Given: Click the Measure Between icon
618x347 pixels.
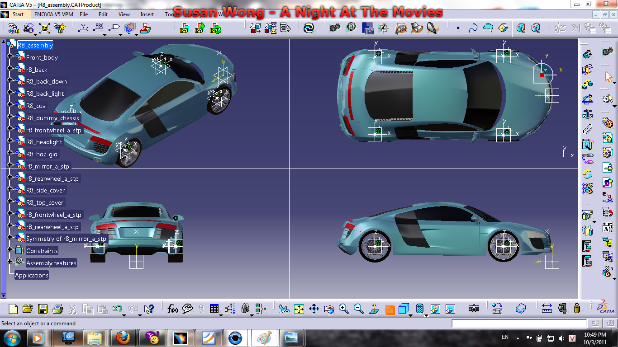Looking at the screenshot, I should (x=547, y=309).
